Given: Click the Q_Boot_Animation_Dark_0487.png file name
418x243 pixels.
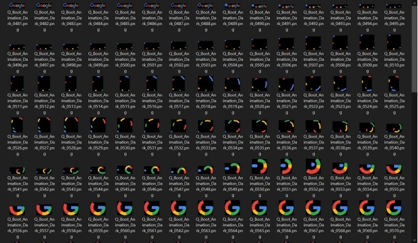Looking at the screenshot, I should 179,21.
